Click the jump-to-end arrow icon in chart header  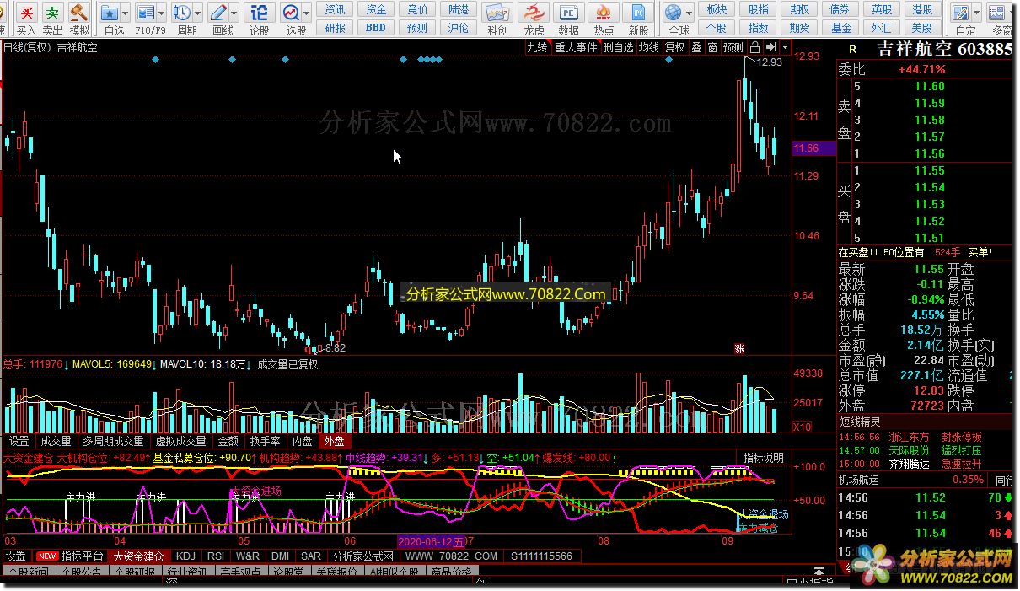tap(770, 47)
